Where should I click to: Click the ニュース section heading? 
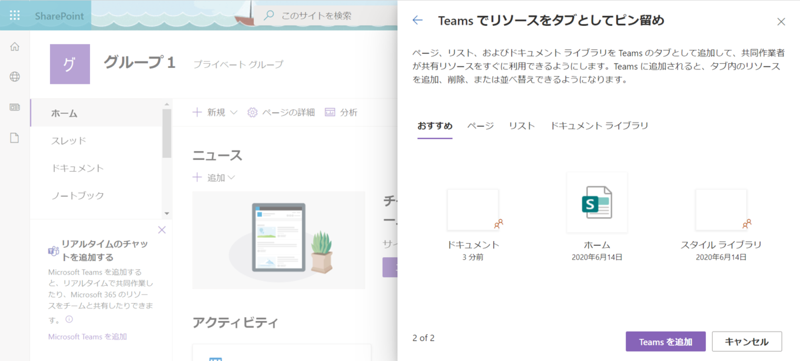point(217,156)
